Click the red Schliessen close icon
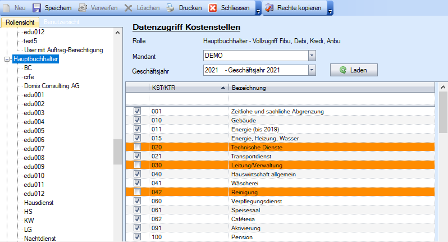This screenshot has height=242, width=448. click(x=213, y=8)
